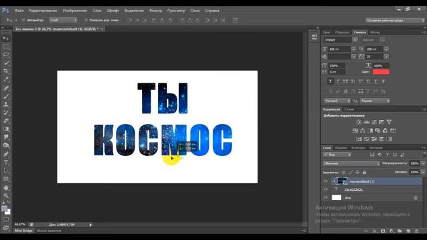Select the Rectangular Marquee tool
Screen dimensions: 427x240
(x=6, y=47)
